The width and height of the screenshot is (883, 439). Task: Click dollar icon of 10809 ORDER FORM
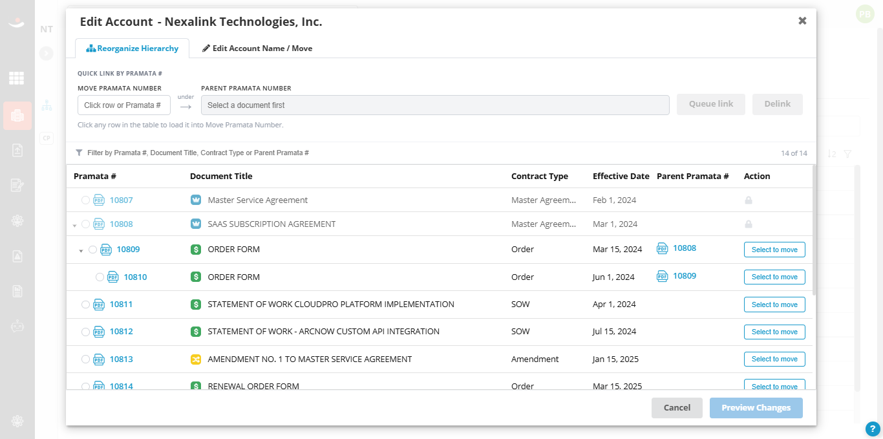click(196, 250)
